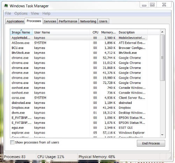Image resolution: width=175 pixels, height=163 pixels.
Task: Sort by CPU column header
Action: pos(95,32)
